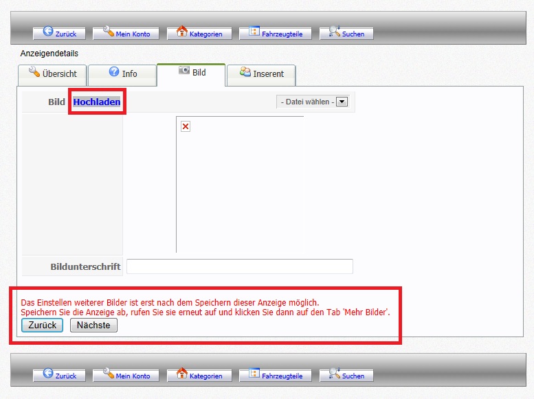Click the house icon beside top Kategorien
Viewport: 534px width, 399px height.
(182, 31)
